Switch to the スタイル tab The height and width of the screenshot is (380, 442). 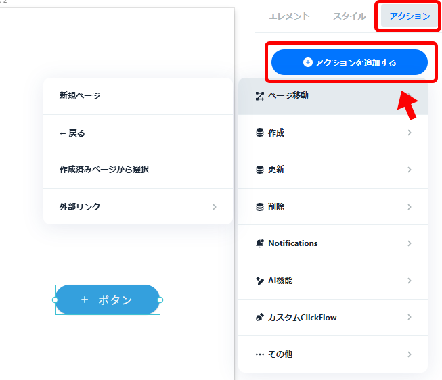tap(349, 16)
